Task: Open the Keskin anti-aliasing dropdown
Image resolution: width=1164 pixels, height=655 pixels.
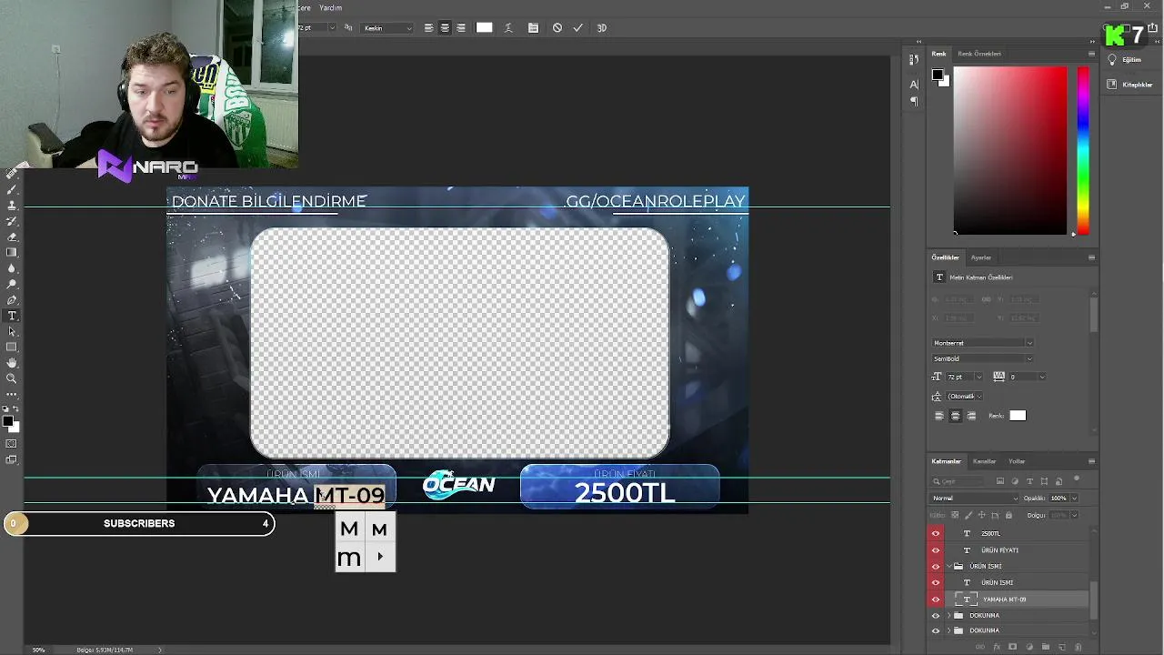Action: [387, 28]
